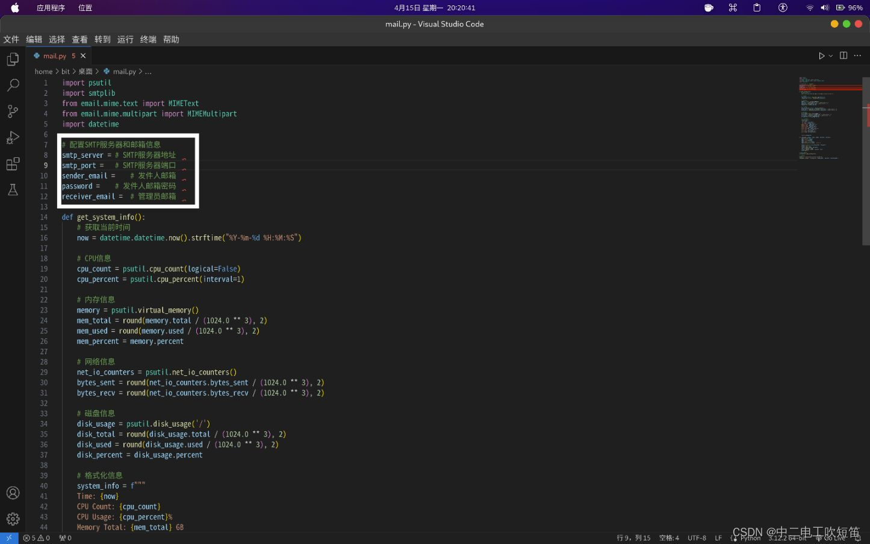Click the 'import smtplib' code line
The image size is (870, 544).
[89, 93]
